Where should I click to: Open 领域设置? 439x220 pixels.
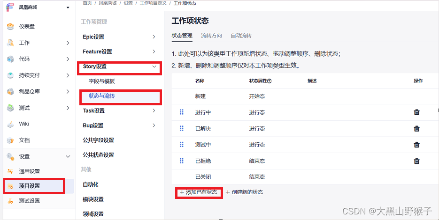click(93, 214)
